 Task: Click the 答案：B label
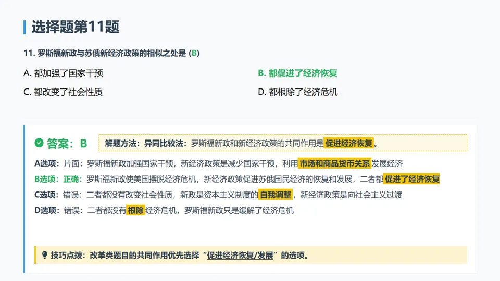[x=67, y=144]
